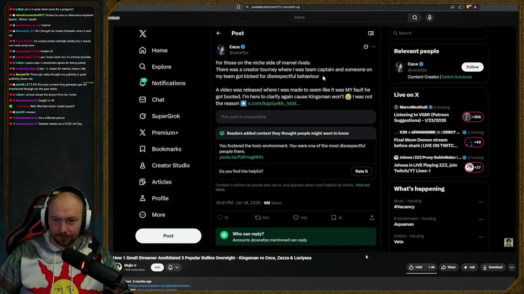Open the three-dot menu on Cece's post
The image size is (524, 294).
[373, 47]
